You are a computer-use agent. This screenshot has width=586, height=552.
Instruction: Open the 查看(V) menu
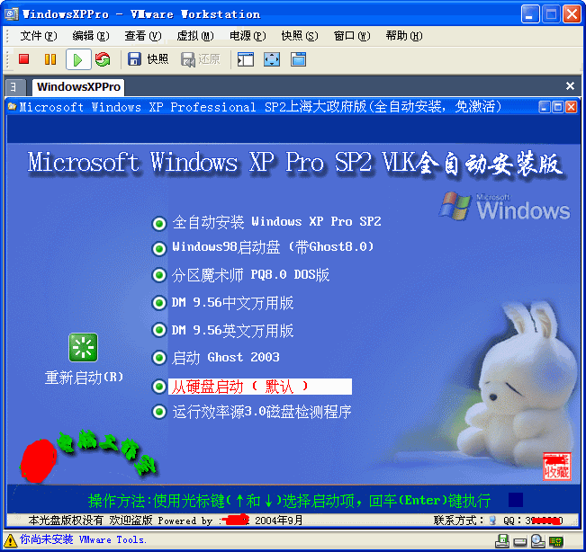(x=143, y=36)
